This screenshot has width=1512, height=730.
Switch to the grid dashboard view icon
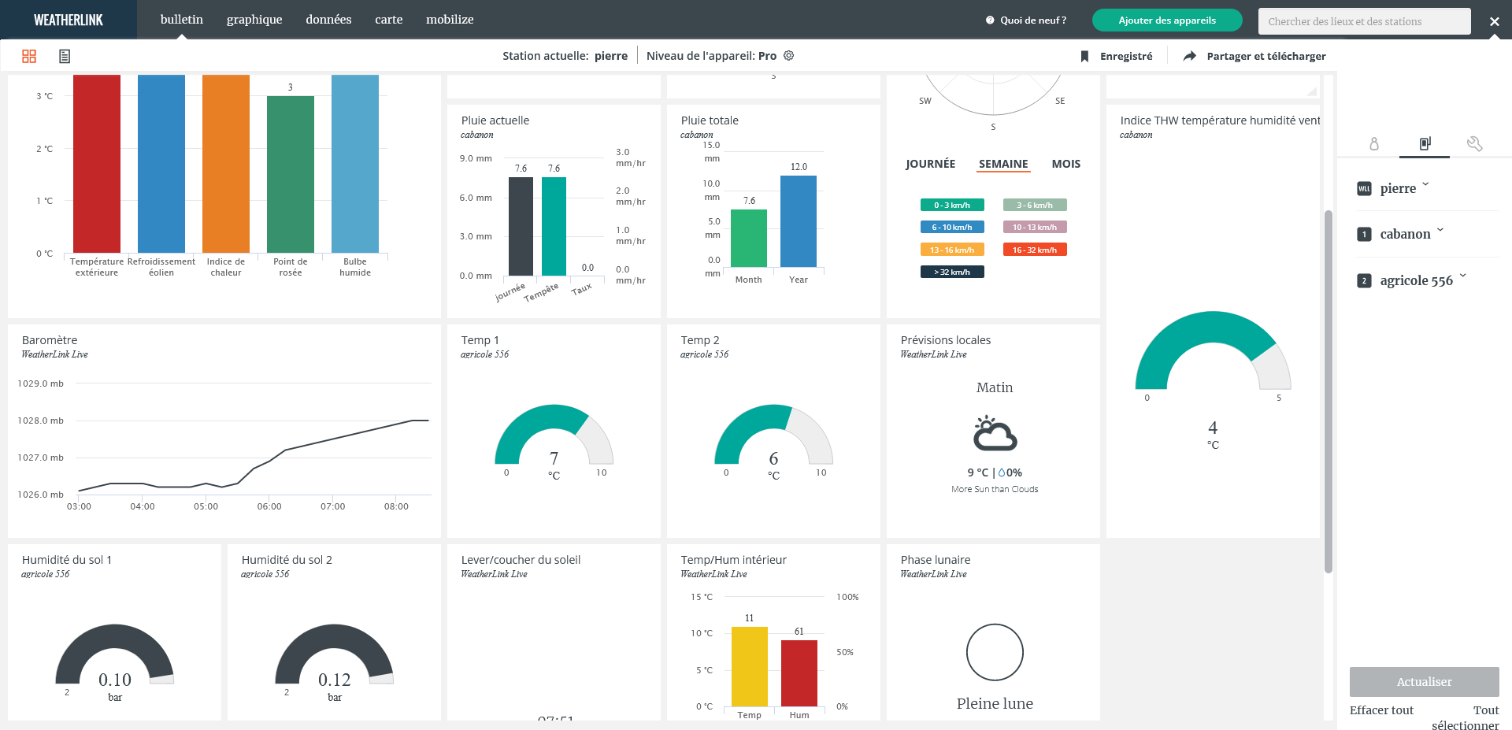point(29,56)
